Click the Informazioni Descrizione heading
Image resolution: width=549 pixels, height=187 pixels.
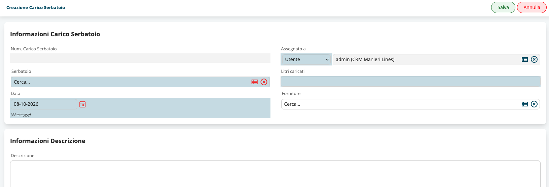pyautogui.click(x=48, y=141)
